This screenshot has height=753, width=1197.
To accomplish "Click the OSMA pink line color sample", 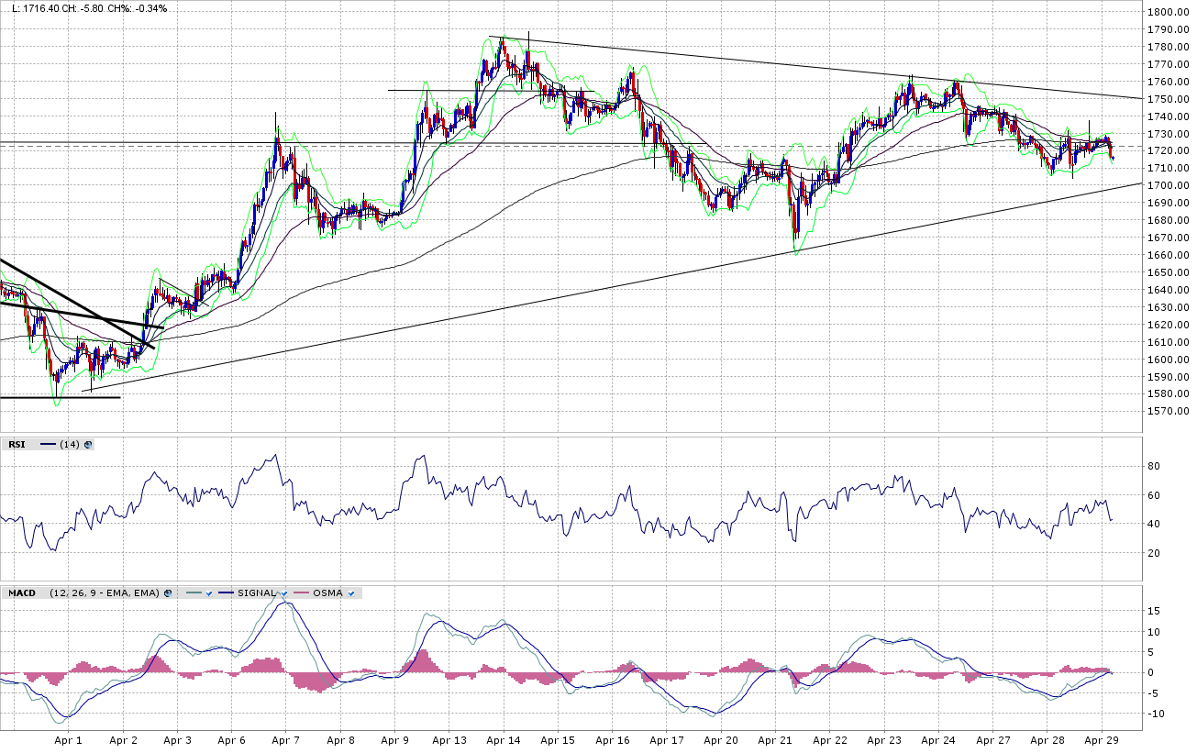I will tap(300, 593).
